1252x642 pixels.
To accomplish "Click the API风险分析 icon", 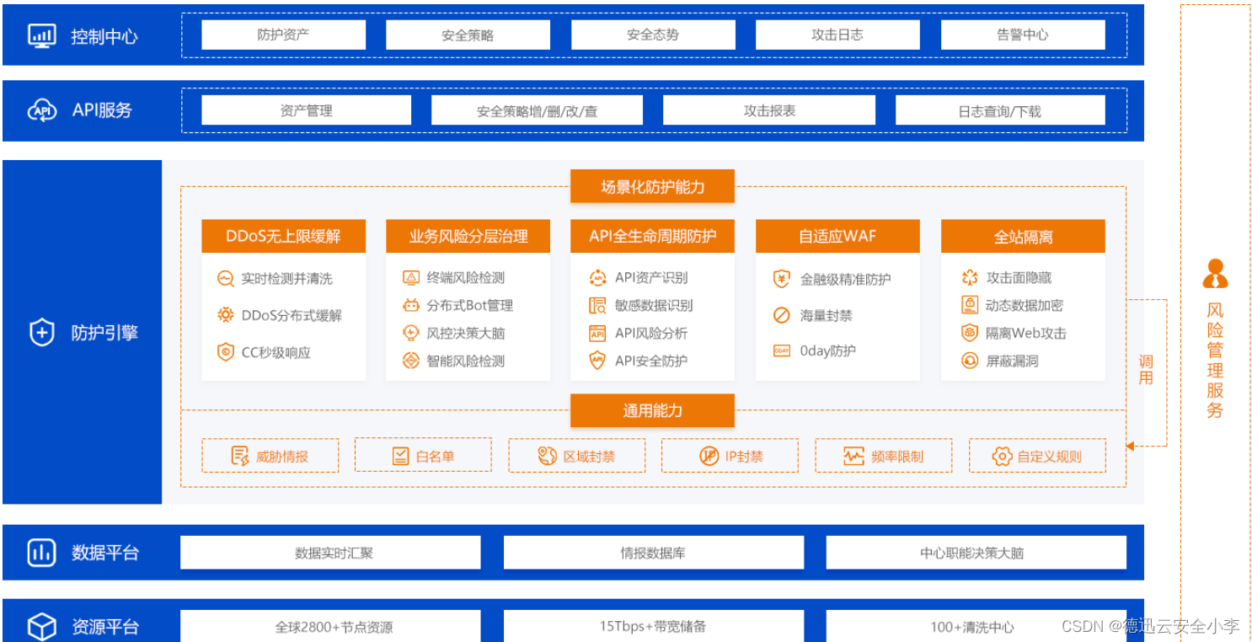I will tap(597, 333).
